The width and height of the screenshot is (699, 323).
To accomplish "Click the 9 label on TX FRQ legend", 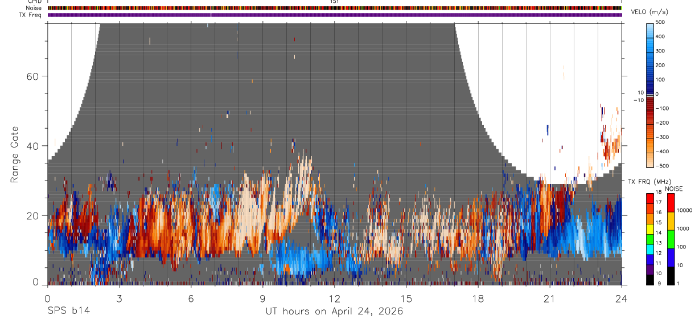I will click(659, 283).
